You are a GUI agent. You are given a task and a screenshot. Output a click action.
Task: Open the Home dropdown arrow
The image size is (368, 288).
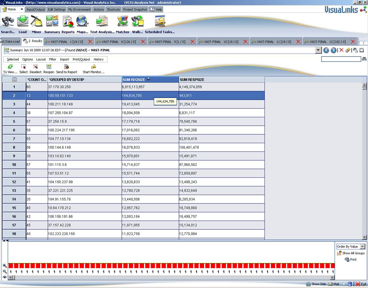22,9
